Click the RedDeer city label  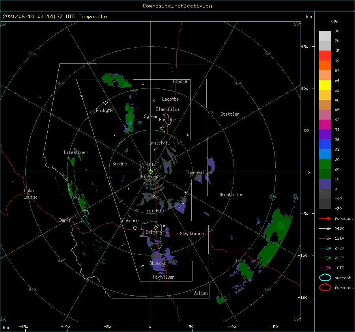click(x=167, y=120)
